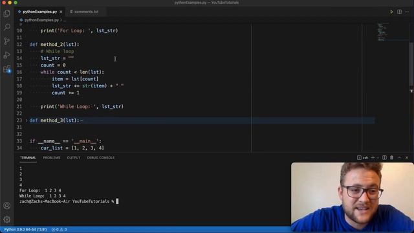Click the breadcrumb ellipsis segment
This screenshot has width=414, height=233.
click(x=65, y=20)
